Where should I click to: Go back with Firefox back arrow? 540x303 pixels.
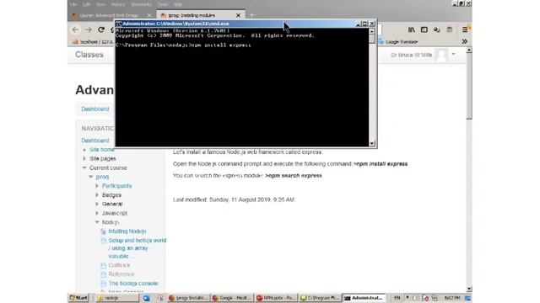75,30
